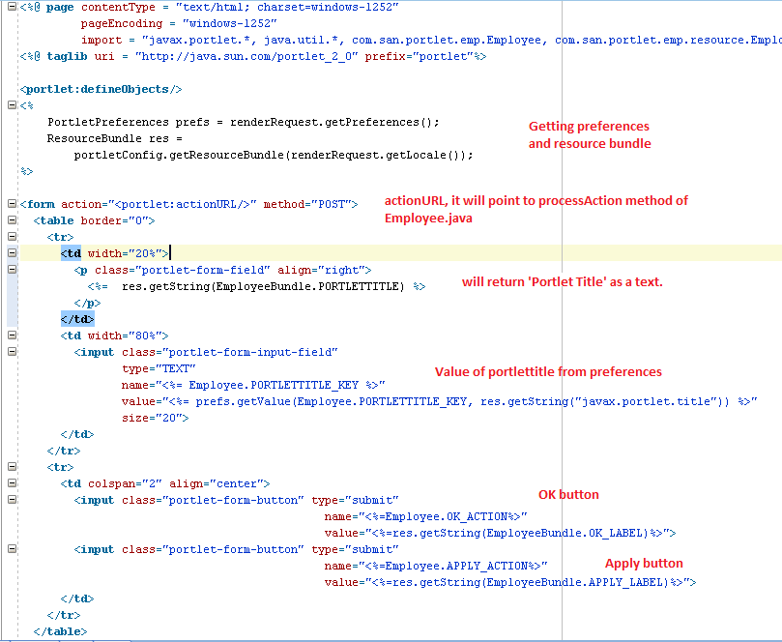Collapse the second table row block

point(11,466)
